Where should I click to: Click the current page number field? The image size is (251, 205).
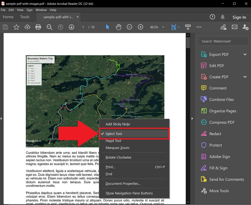click(x=83, y=27)
